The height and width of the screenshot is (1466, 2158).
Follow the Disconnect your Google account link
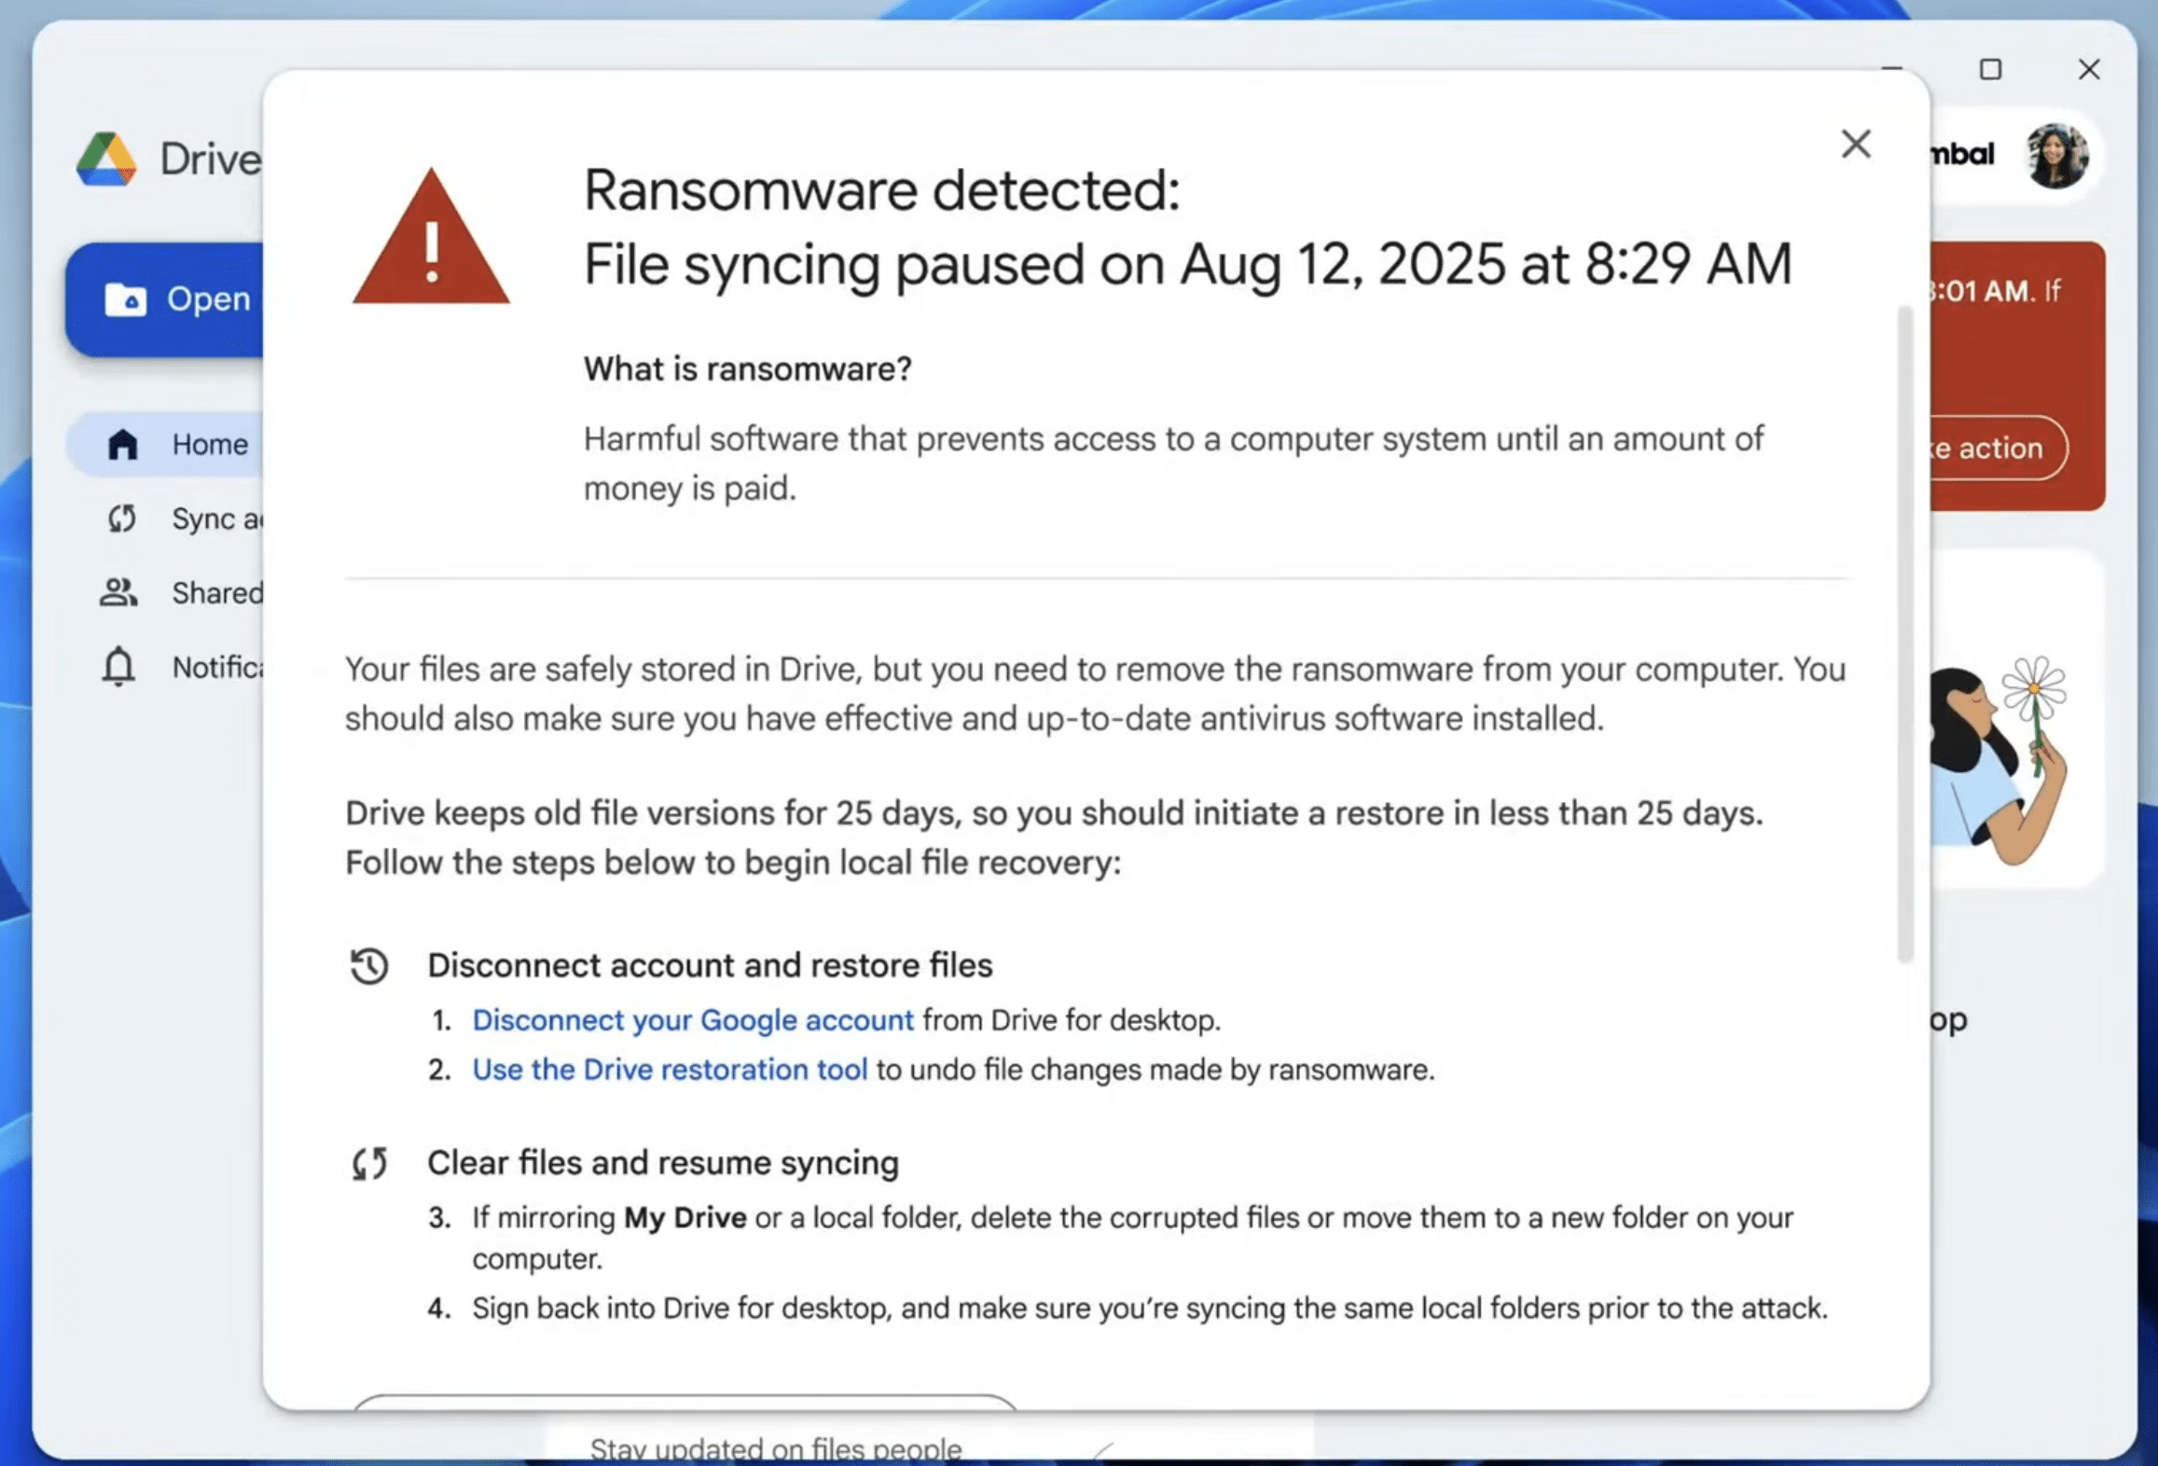point(692,1019)
